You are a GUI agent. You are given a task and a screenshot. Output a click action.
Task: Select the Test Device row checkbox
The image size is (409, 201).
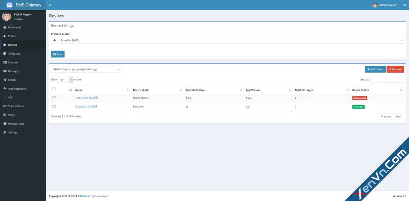coord(54,97)
